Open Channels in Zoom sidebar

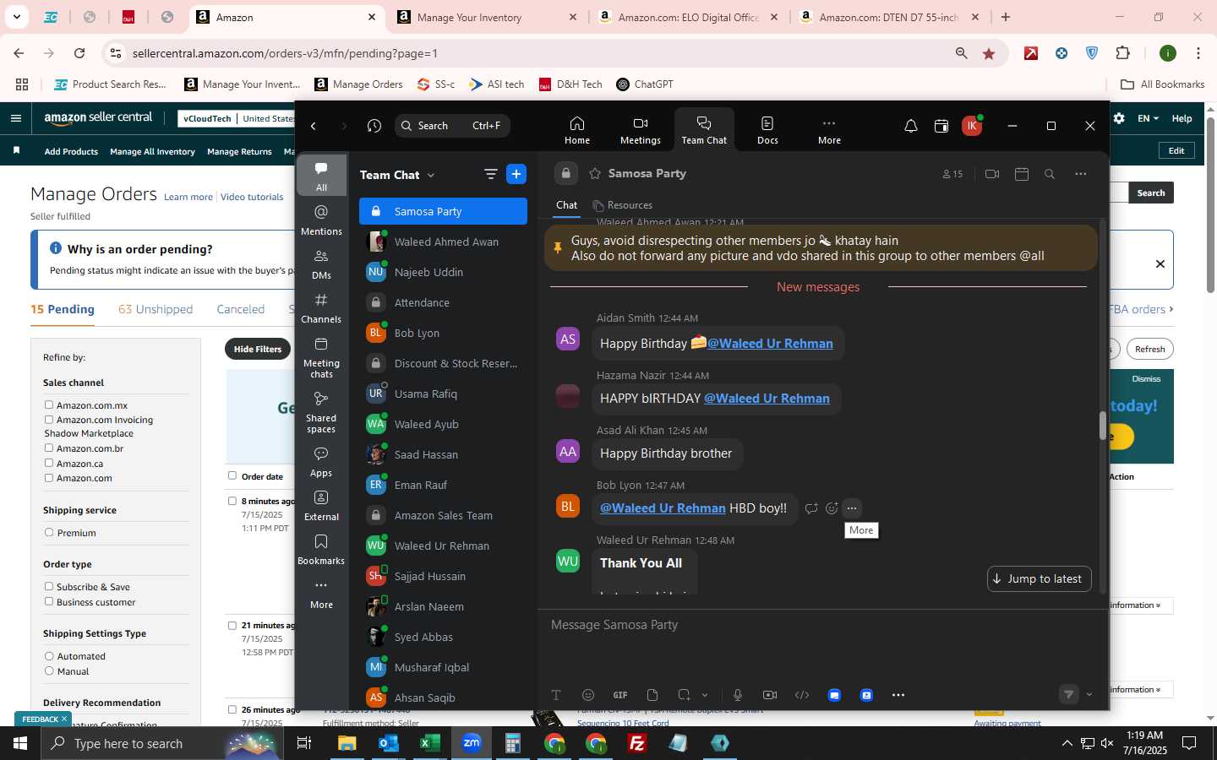[321, 308]
